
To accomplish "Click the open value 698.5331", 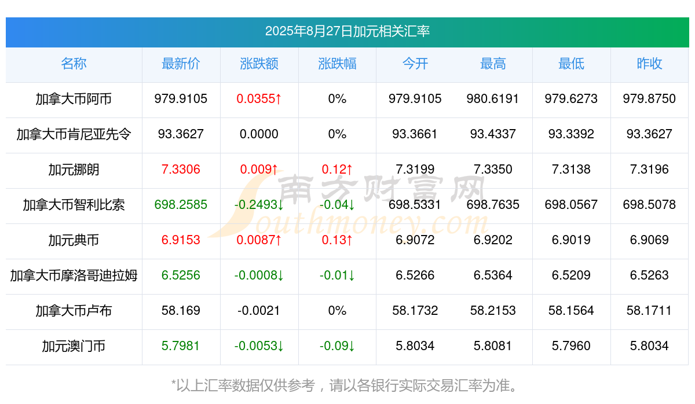I will [415, 205].
